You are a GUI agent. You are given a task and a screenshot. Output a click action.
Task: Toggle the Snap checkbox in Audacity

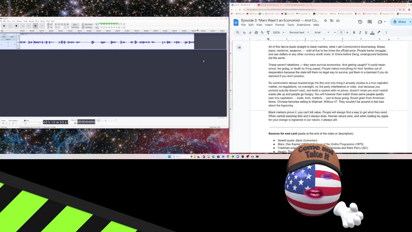(25, 121)
